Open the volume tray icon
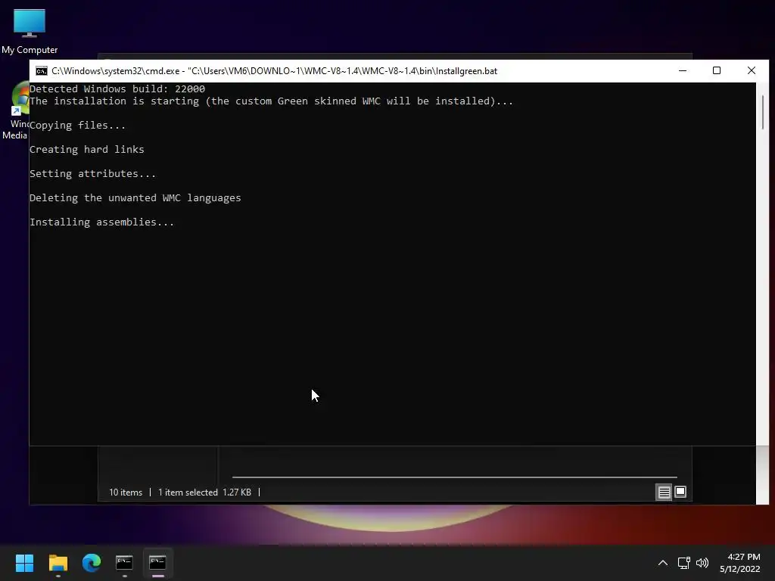The height and width of the screenshot is (581, 775). click(702, 563)
